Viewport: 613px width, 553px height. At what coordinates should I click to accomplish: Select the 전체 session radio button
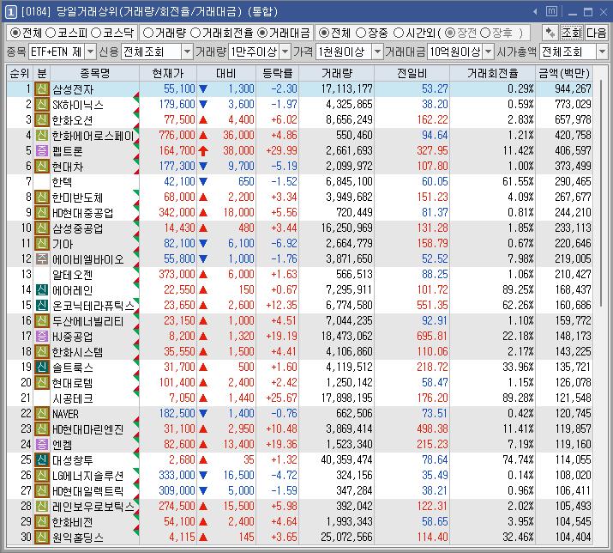[x=324, y=33]
